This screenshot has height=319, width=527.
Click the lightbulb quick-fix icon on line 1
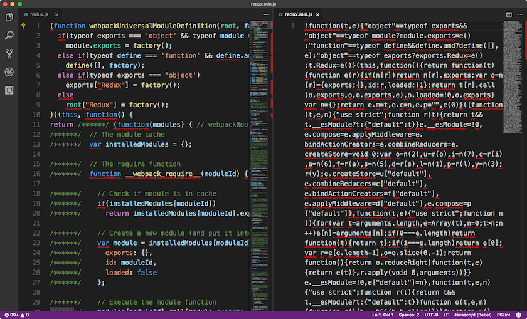tap(23, 26)
